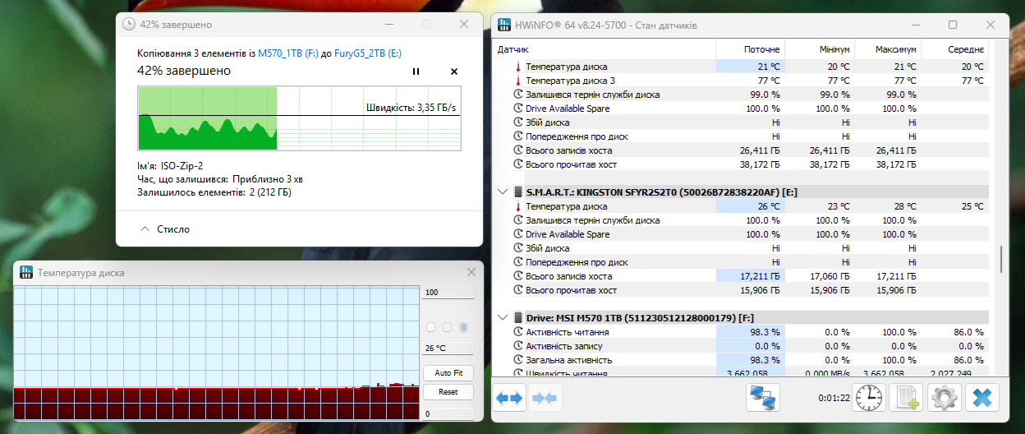This screenshot has width=1025, height=434.
Task: Pick the blue graph color swatch
Action: [464, 327]
